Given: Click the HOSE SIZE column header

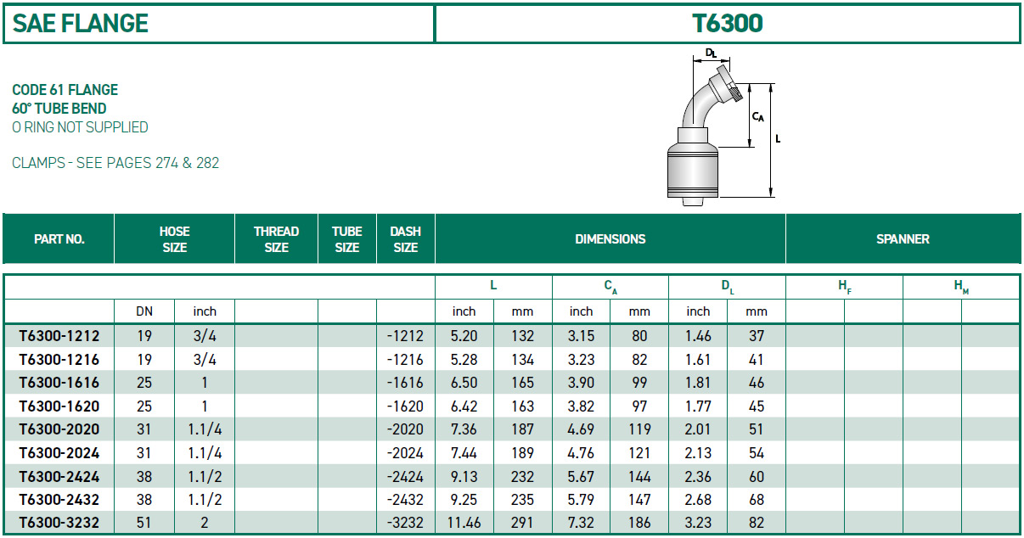Looking at the screenshot, I should [174, 239].
